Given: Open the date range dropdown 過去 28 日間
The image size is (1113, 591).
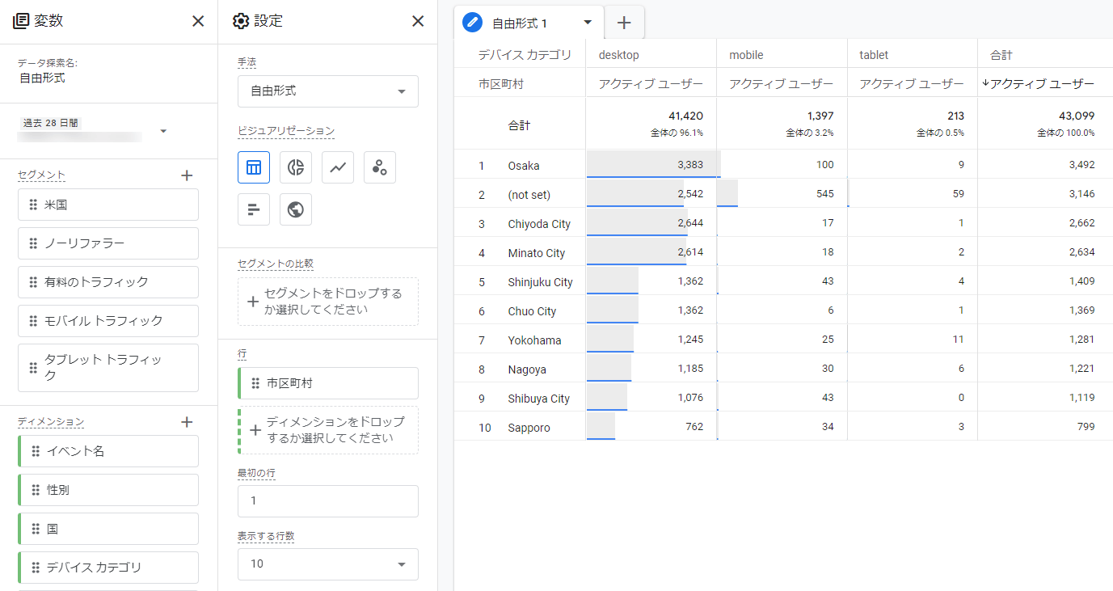Looking at the screenshot, I should [163, 131].
